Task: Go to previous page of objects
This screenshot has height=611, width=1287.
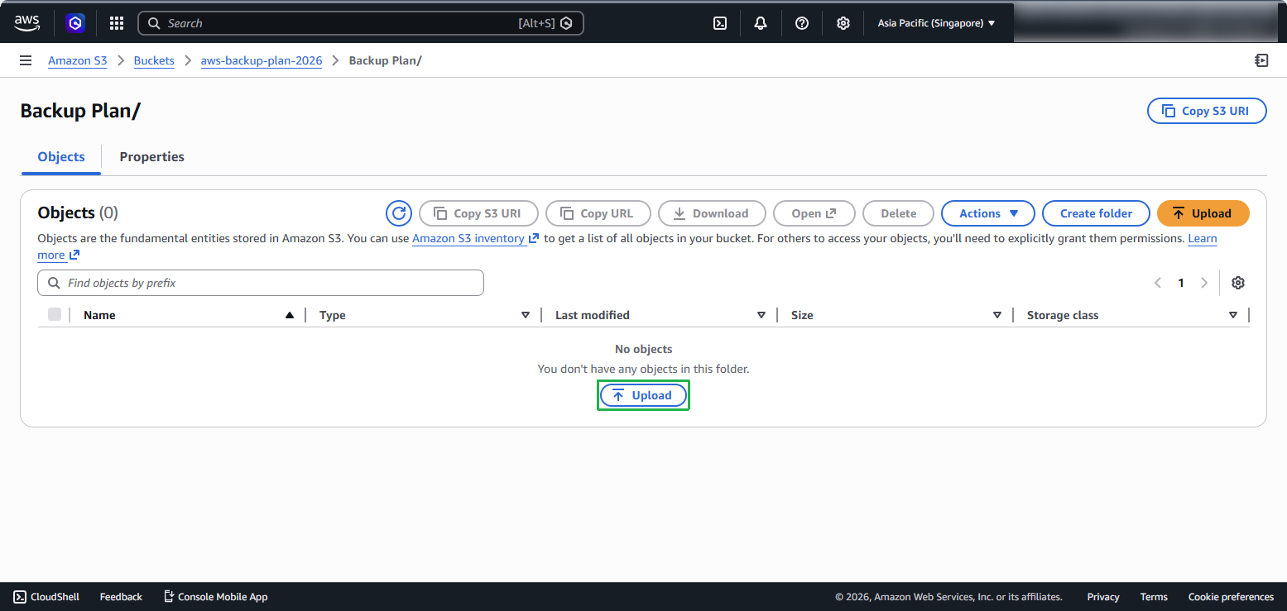Action: [x=1158, y=283]
